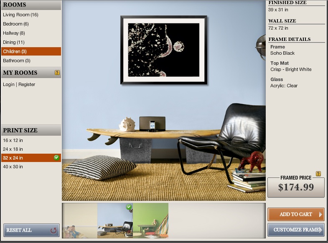Click the arrow on Customize Frame
328x243 pixels.
tap(321, 230)
